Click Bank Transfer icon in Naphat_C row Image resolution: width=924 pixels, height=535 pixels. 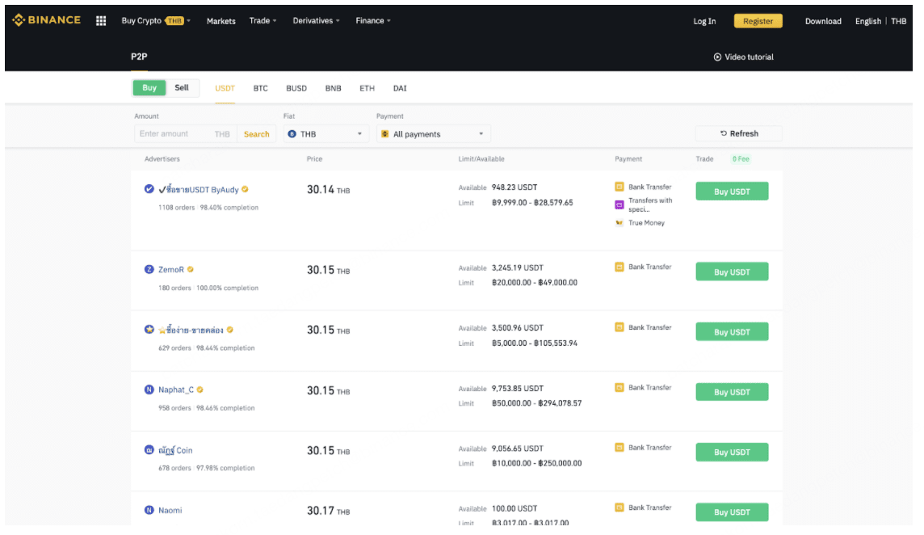point(619,388)
